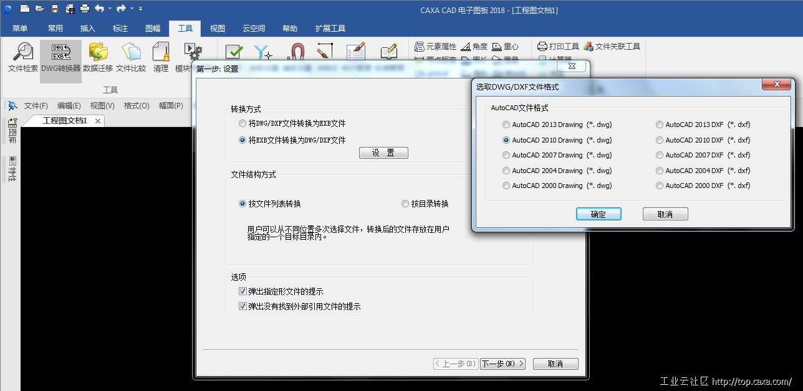This screenshot has width=803, height=391.
Task: Switch to the 云空间 ribbon tab
Action: [x=254, y=29]
